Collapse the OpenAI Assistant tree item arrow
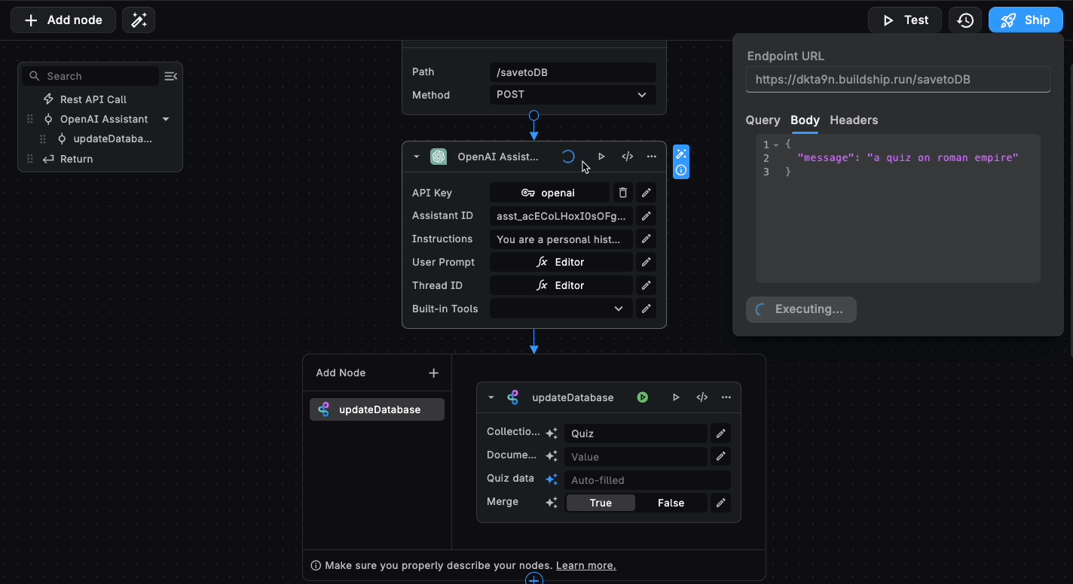The height and width of the screenshot is (584, 1073). click(166, 119)
